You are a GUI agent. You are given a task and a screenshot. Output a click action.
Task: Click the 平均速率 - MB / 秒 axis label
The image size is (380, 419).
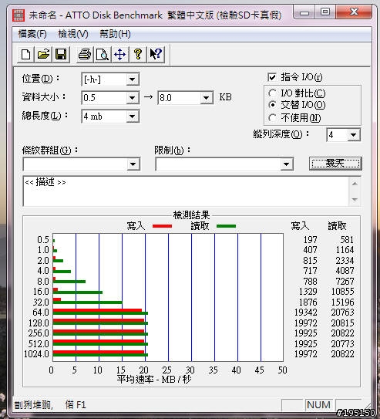[154, 380]
